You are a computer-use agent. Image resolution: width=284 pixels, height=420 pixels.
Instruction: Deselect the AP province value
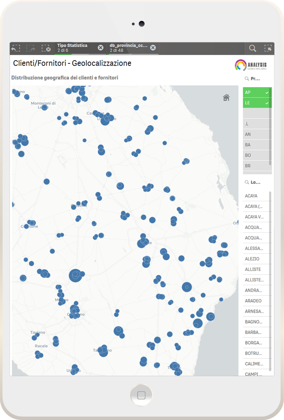click(257, 92)
